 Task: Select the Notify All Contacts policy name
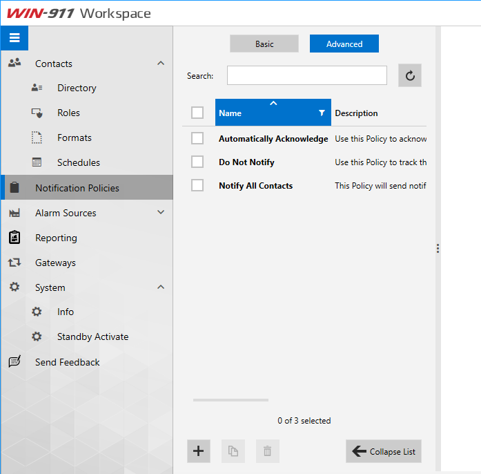pos(255,186)
